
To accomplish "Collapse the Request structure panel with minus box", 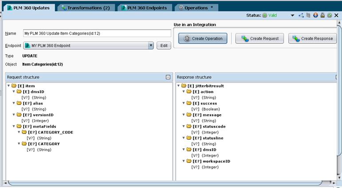I will point(168,77).
